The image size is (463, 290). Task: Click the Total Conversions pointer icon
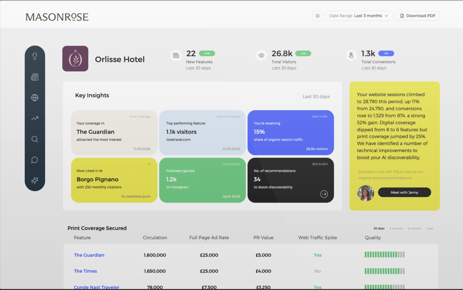(x=351, y=55)
